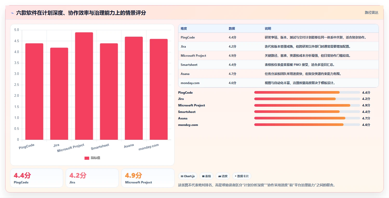The height and width of the screenshot is (198, 389).
Task: Click the Microsoft Project progress bar
Action: click(307, 105)
